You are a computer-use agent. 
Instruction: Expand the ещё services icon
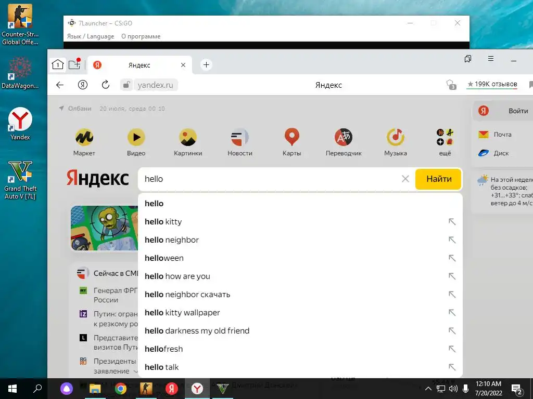coord(445,137)
